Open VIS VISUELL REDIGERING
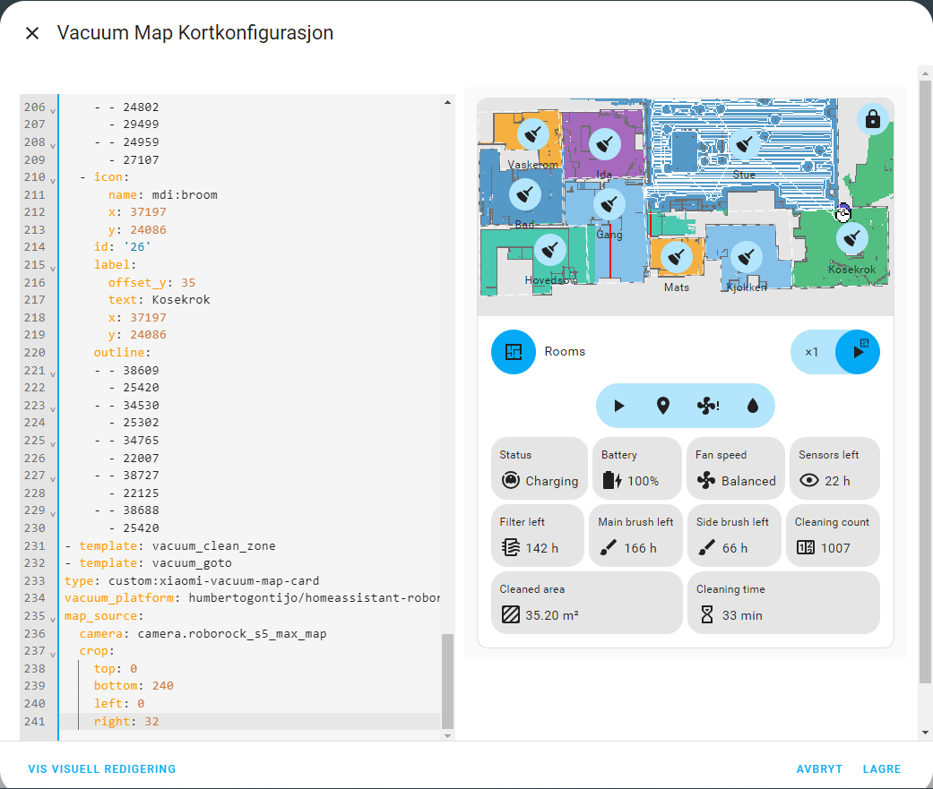 (101, 768)
